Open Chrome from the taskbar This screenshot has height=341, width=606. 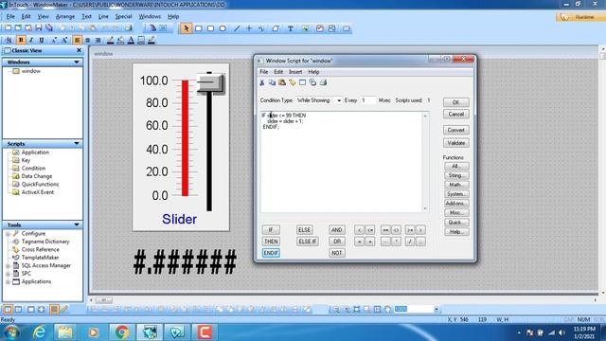(x=122, y=332)
